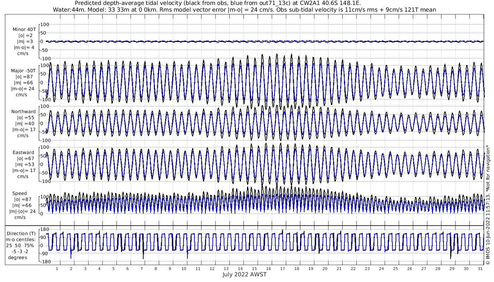Viewport: 494px width, 282px height.
Task: Click the 'Northward' panel label
Action: pyautogui.click(x=24, y=112)
